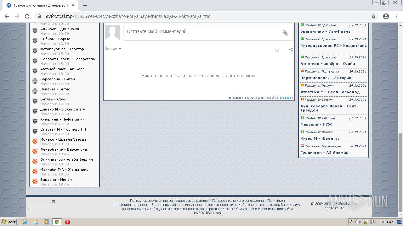Click the vertical page scrollbar thumb
The width and height of the screenshot is (403, 226).
(x=400, y=172)
